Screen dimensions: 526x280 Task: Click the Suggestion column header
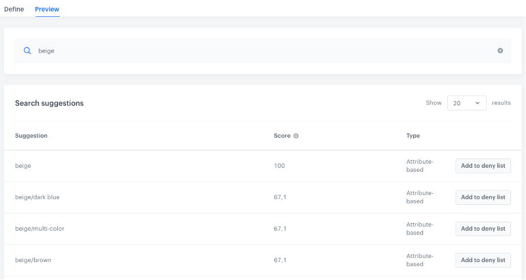[31, 136]
